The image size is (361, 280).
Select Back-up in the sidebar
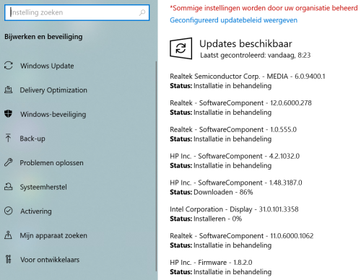(32, 139)
